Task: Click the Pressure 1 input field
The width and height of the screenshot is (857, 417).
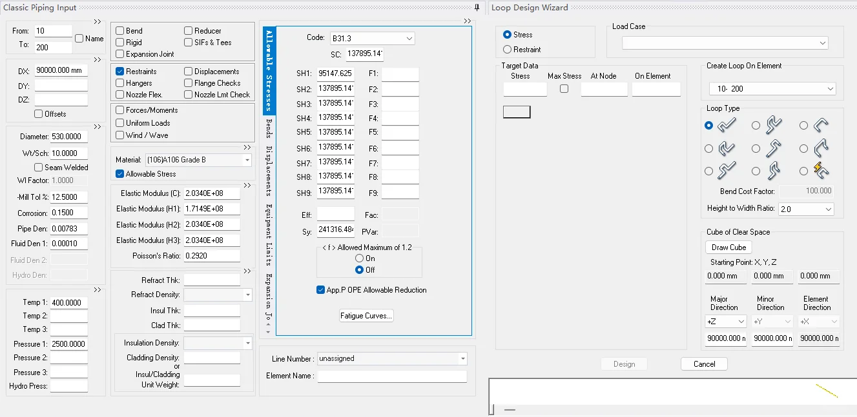Action: click(69, 344)
